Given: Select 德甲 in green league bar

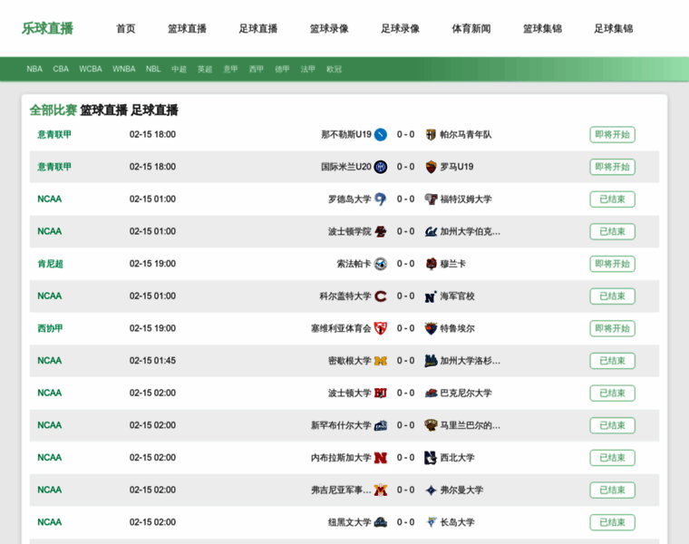Looking at the screenshot, I should 282,69.
